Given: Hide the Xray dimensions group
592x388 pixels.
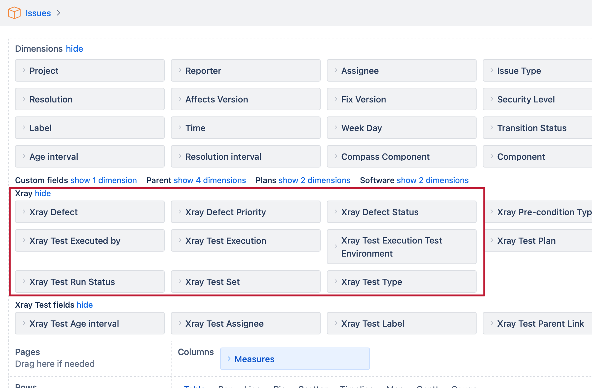Looking at the screenshot, I should (x=43, y=193).
